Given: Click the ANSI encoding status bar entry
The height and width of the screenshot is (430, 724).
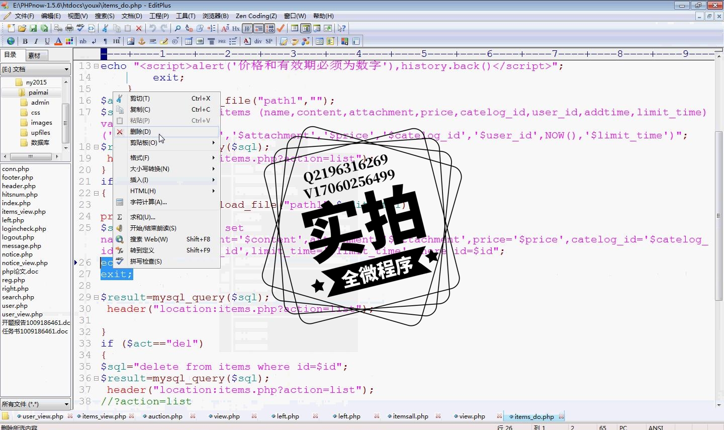Looking at the screenshot, I should [656, 427].
